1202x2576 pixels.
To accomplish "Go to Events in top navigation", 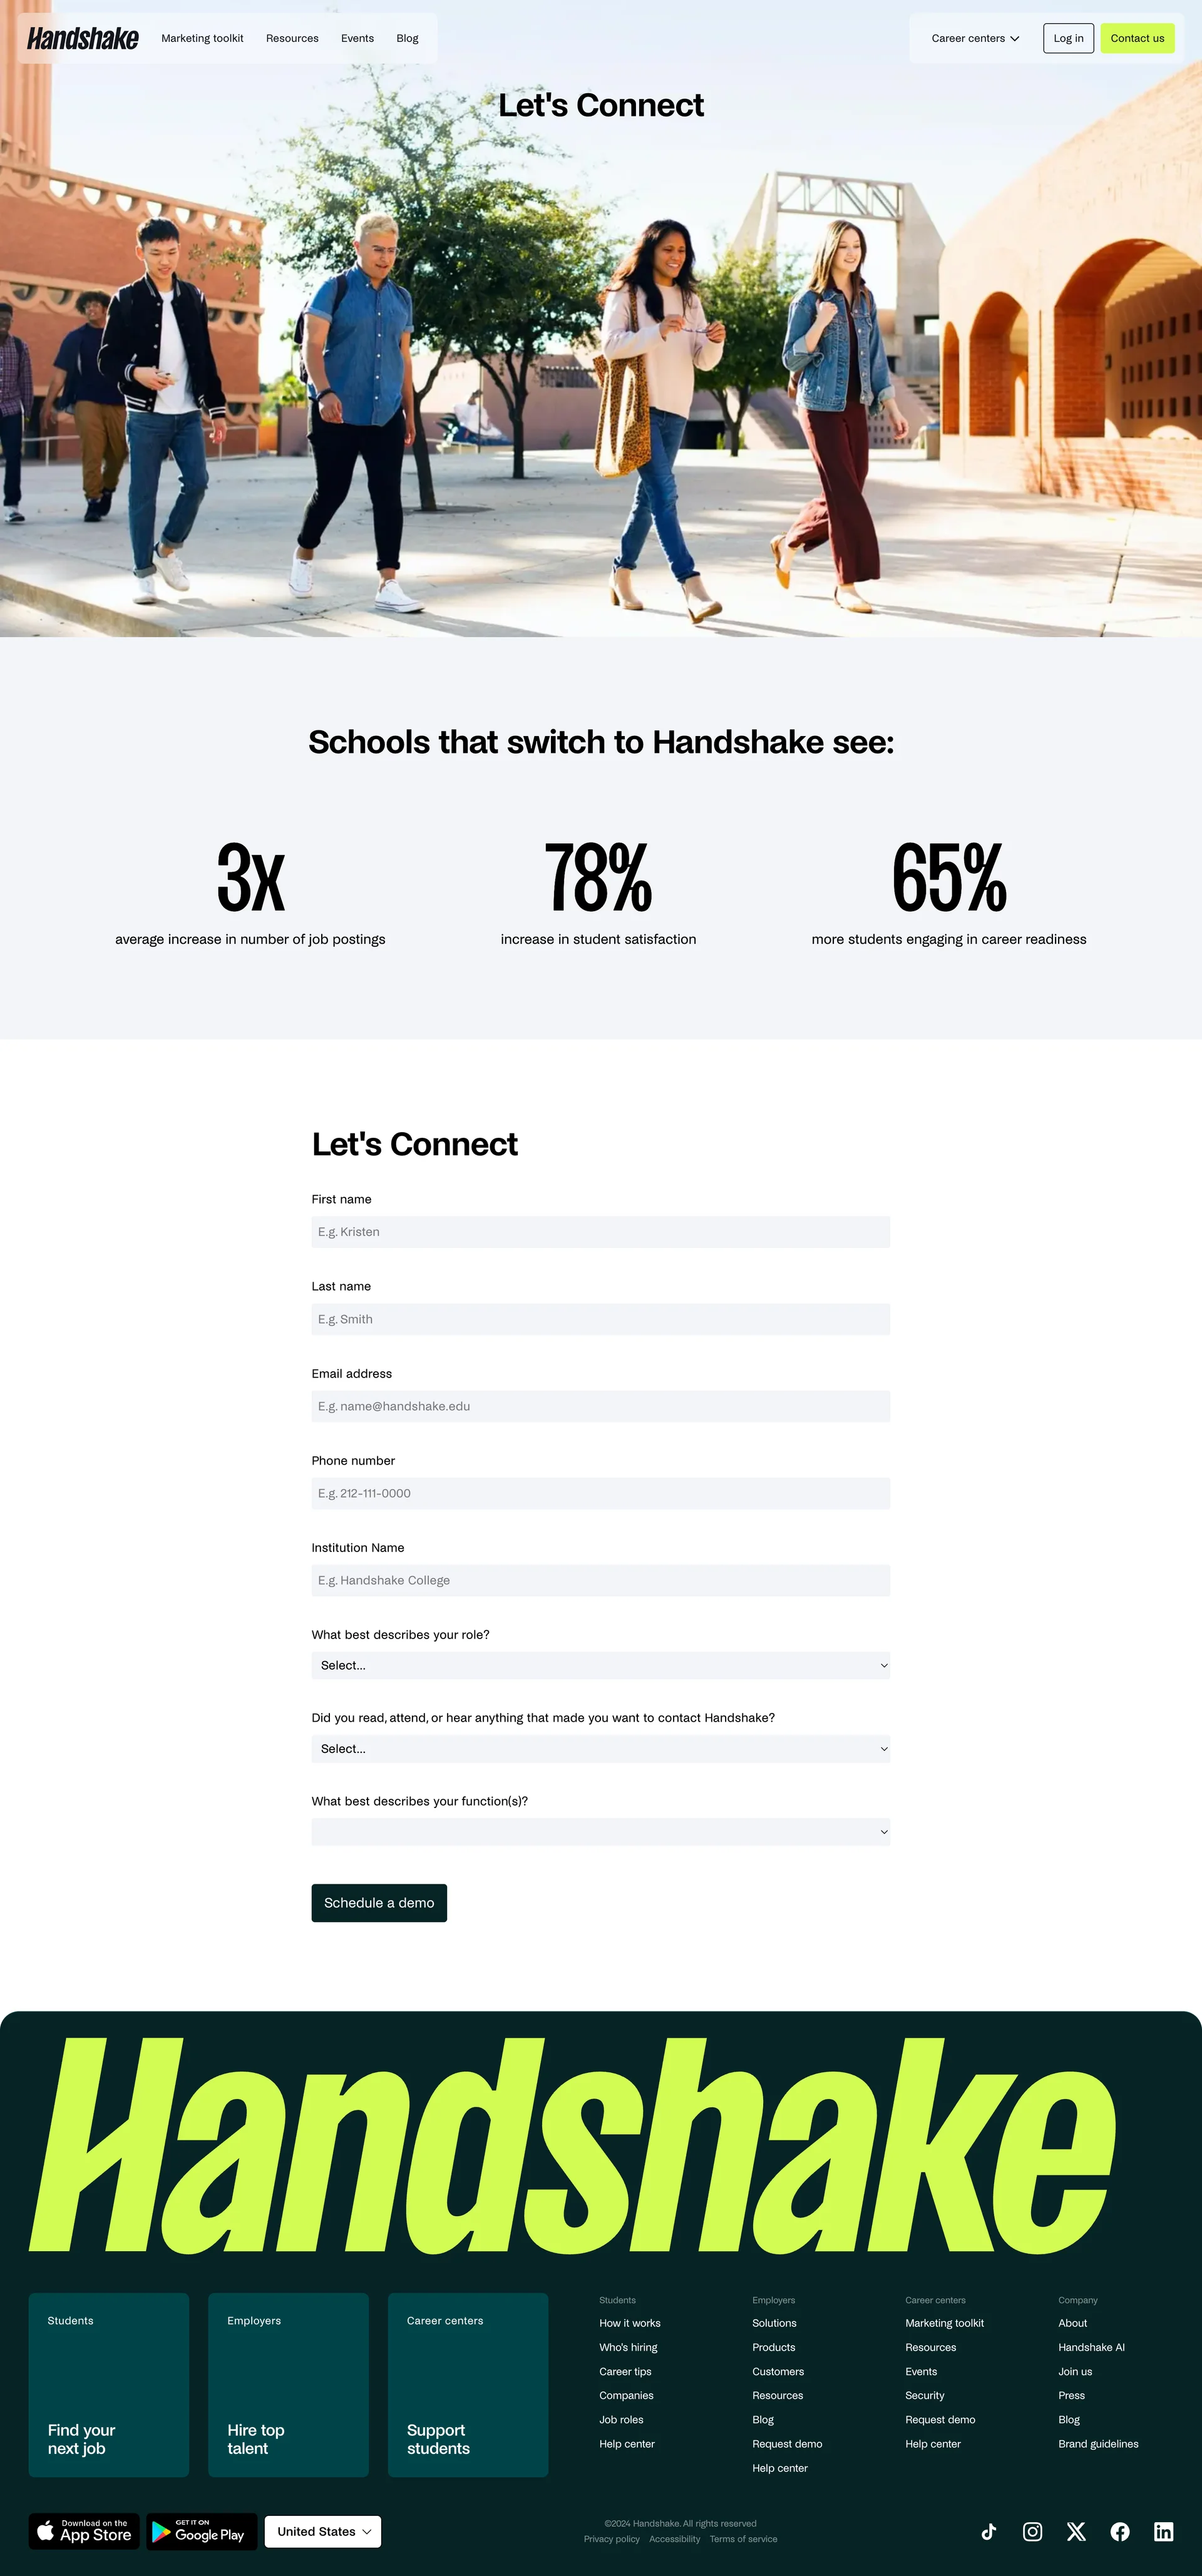I will click(x=357, y=38).
